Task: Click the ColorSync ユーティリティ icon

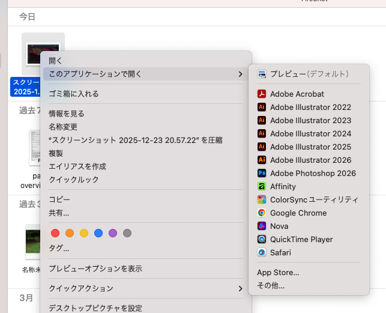Action: (262, 199)
